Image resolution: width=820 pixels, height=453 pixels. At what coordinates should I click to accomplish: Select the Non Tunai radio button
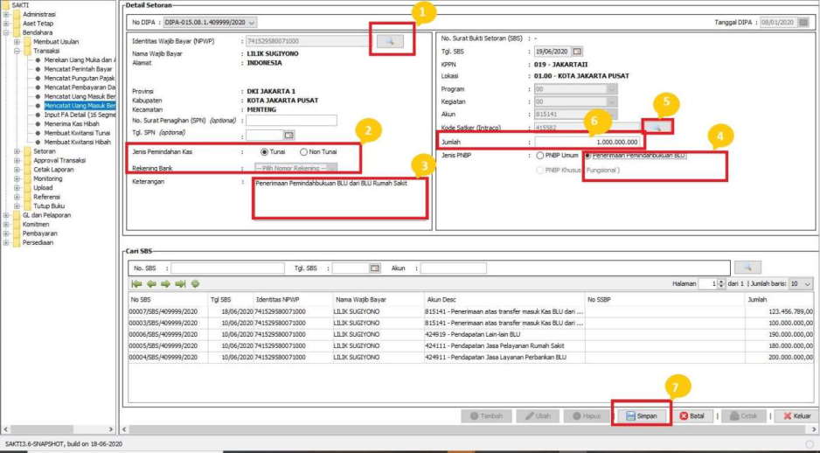[303, 152]
